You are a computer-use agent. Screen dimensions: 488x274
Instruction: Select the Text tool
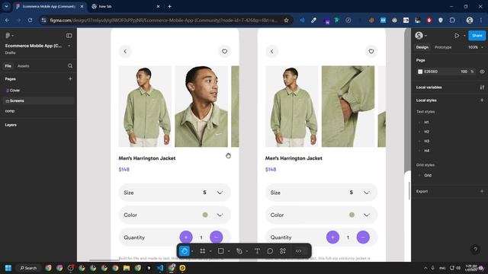(257, 250)
